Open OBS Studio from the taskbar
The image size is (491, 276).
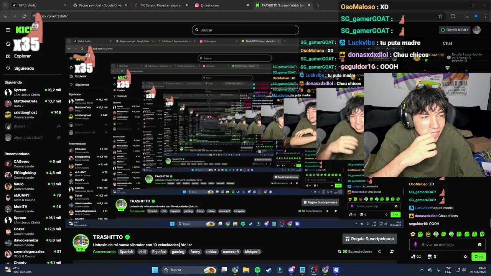coord(314,270)
